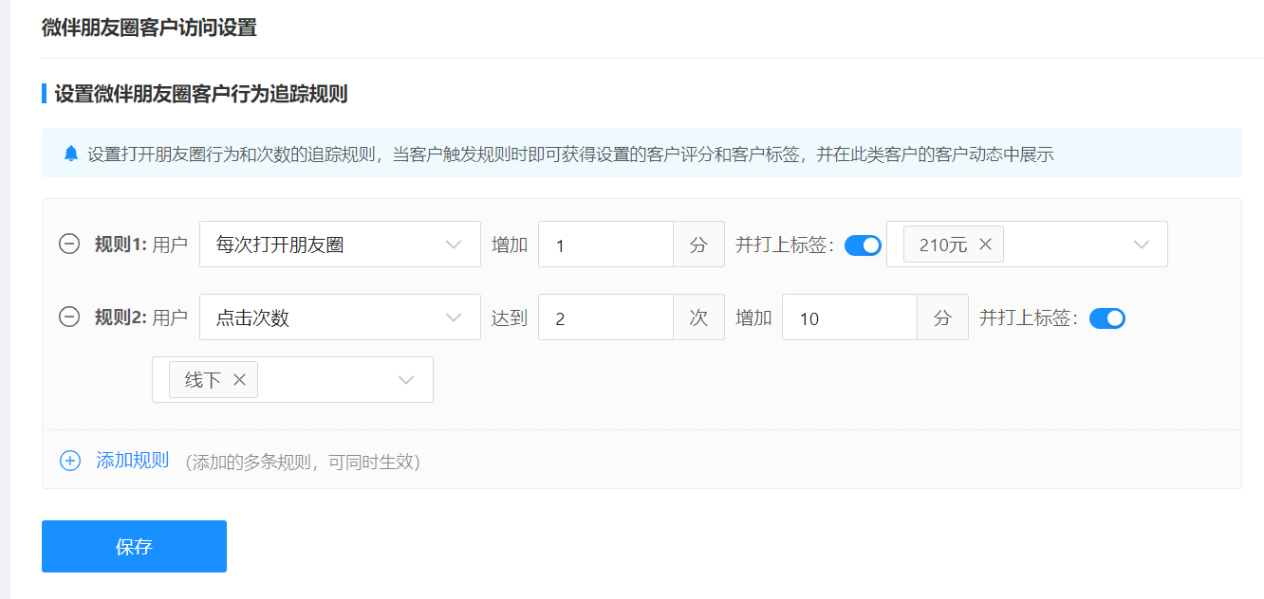The height and width of the screenshot is (599, 1264).
Task: Click the bell icon in the notice banner
Action: pyautogui.click(x=71, y=154)
